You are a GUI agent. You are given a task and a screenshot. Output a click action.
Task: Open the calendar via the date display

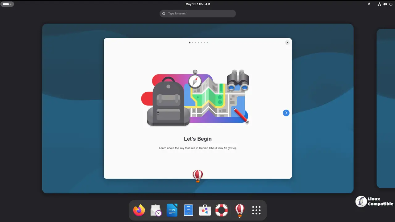[x=197, y=4]
